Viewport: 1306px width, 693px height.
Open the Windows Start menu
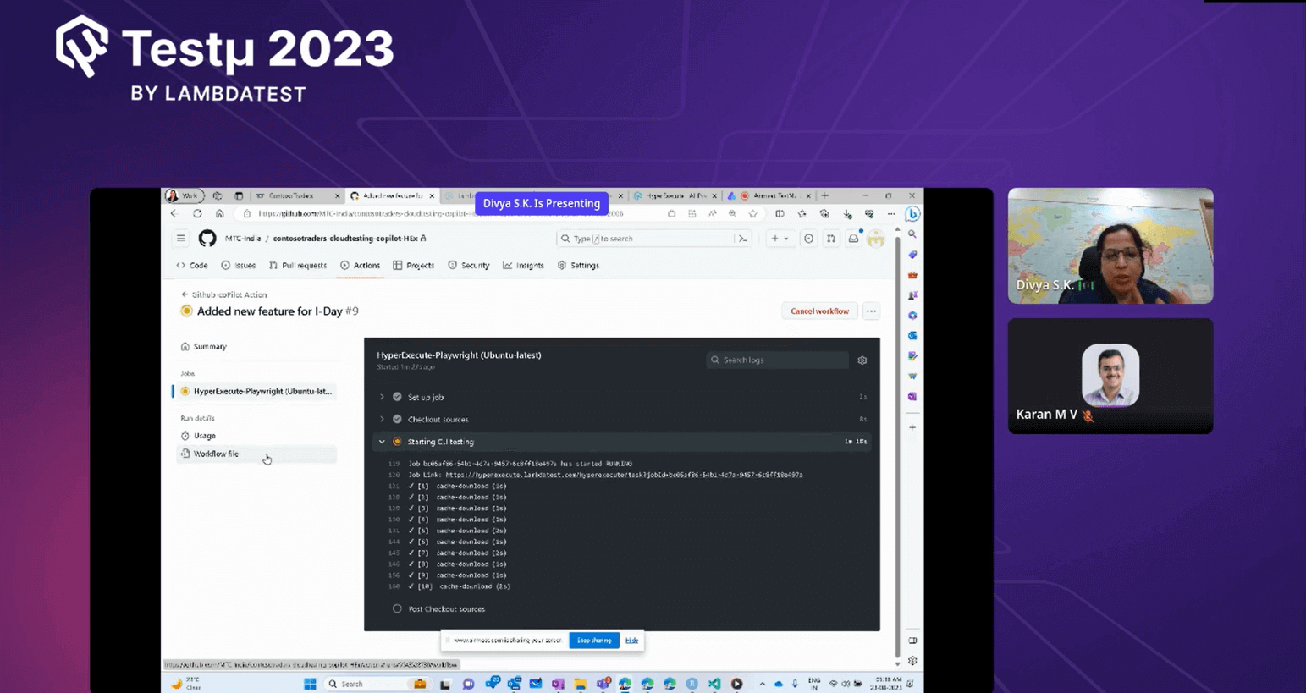(310, 684)
